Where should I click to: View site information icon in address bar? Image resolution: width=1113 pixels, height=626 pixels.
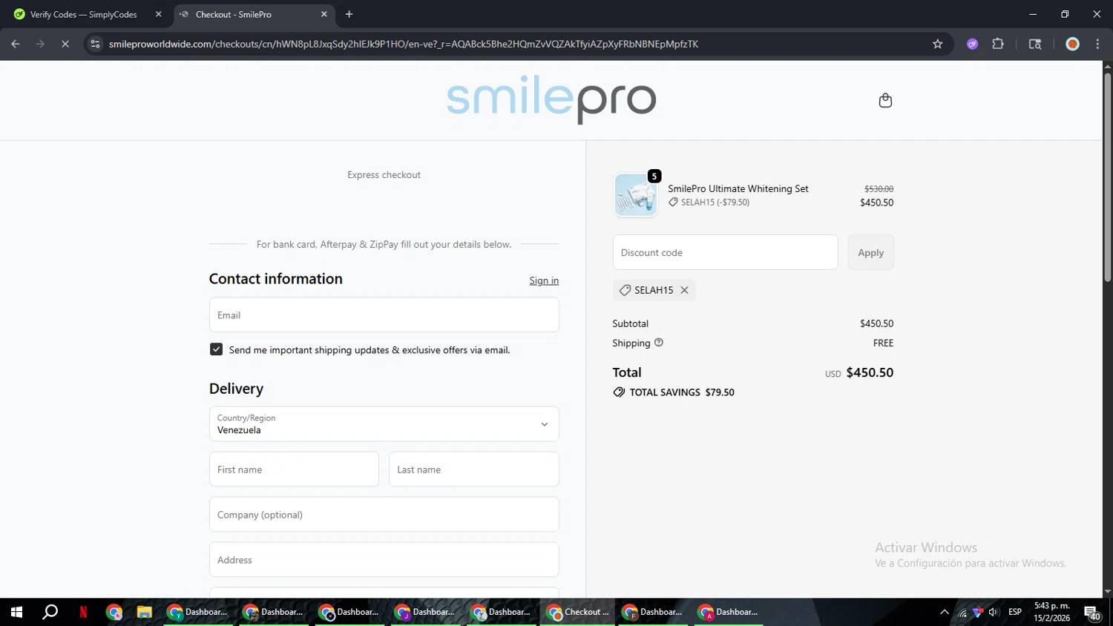[95, 44]
